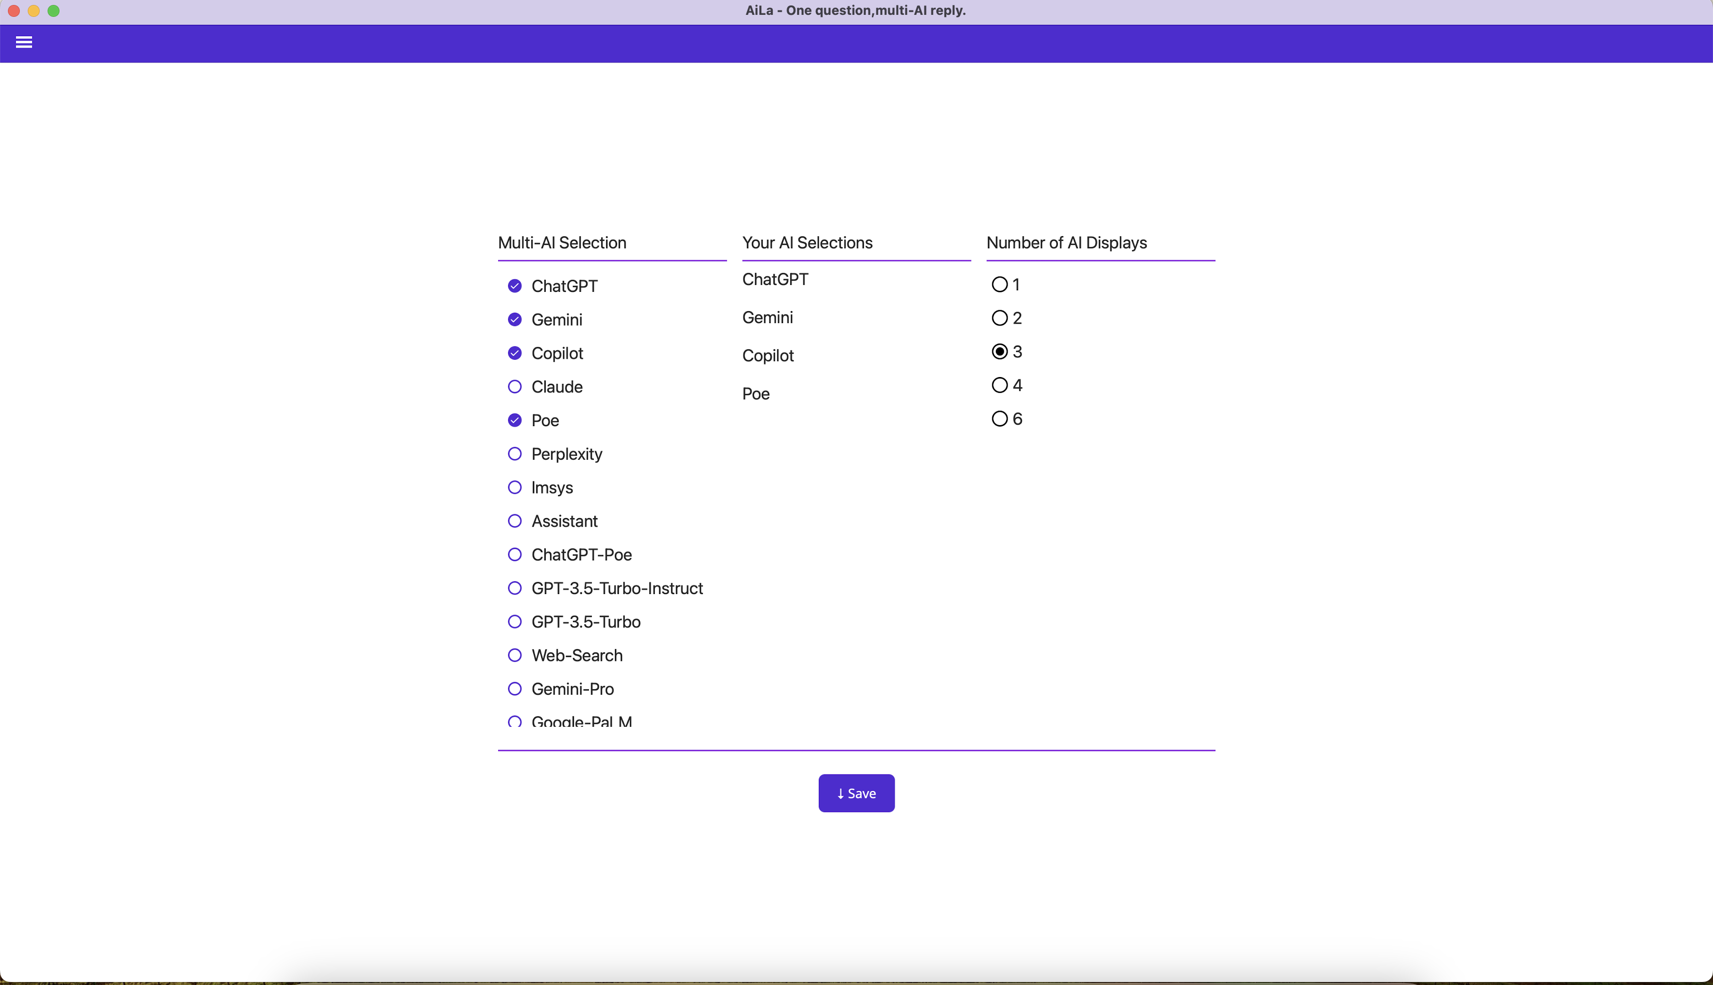The width and height of the screenshot is (1713, 985).
Task: Enable the Assistant checkbox
Action: click(x=514, y=521)
